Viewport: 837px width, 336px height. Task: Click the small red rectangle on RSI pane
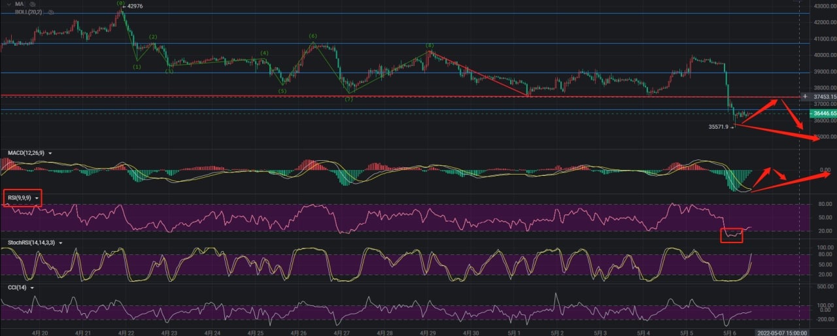click(x=731, y=235)
